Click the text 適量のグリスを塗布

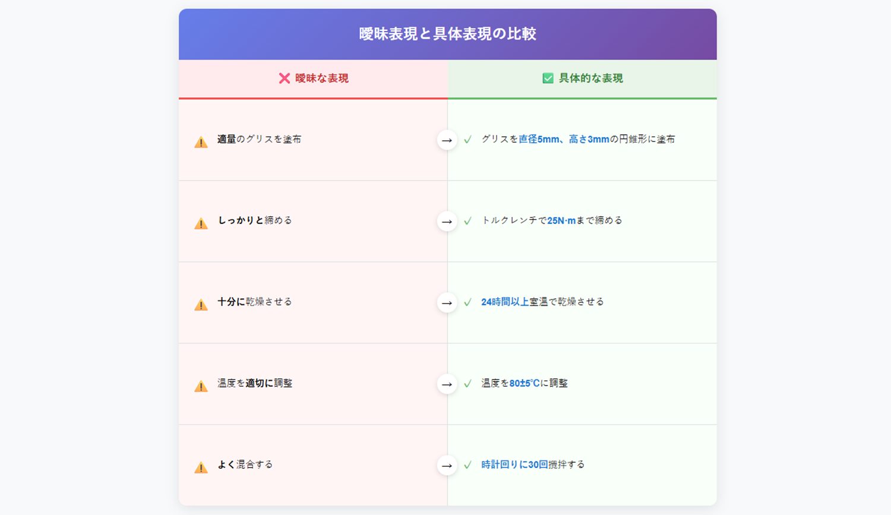tap(260, 139)
